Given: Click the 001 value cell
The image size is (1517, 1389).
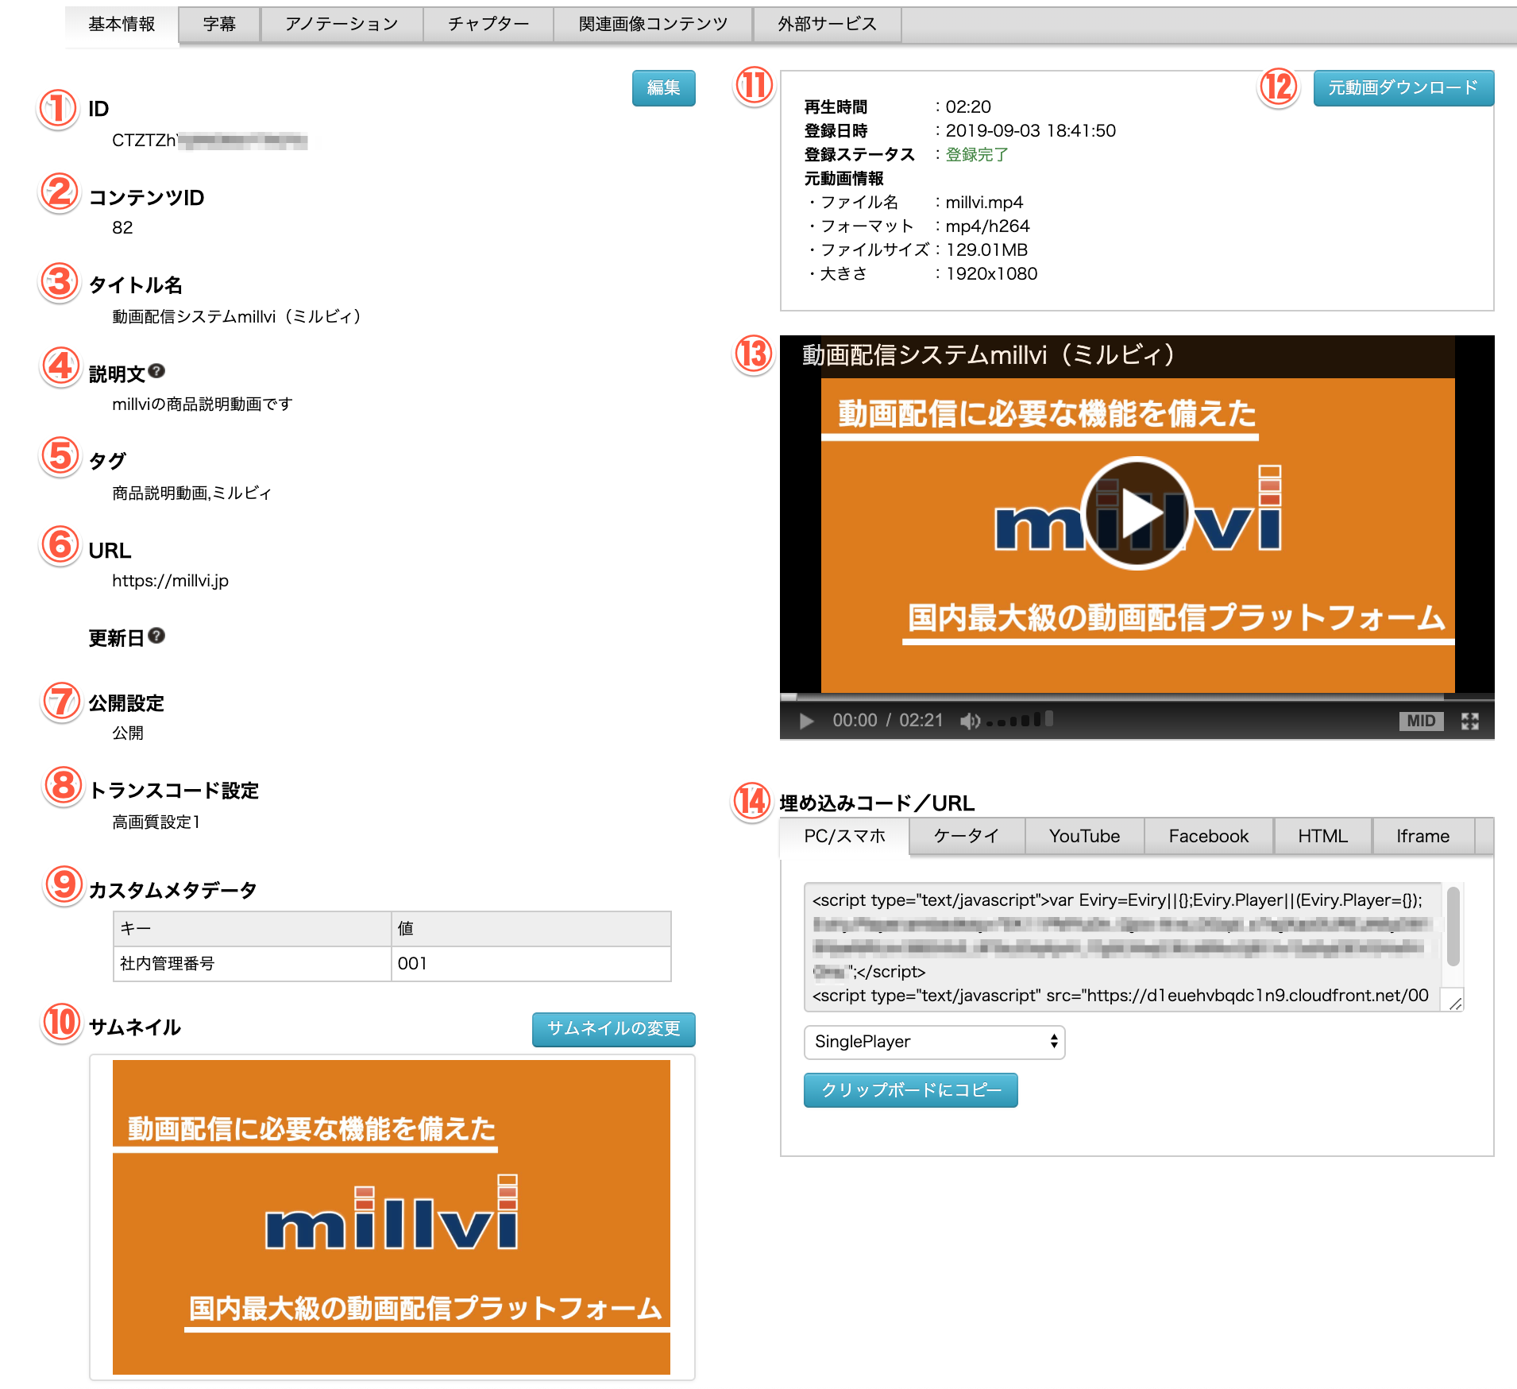Looking at the screenshot, I should coord(531,963).
